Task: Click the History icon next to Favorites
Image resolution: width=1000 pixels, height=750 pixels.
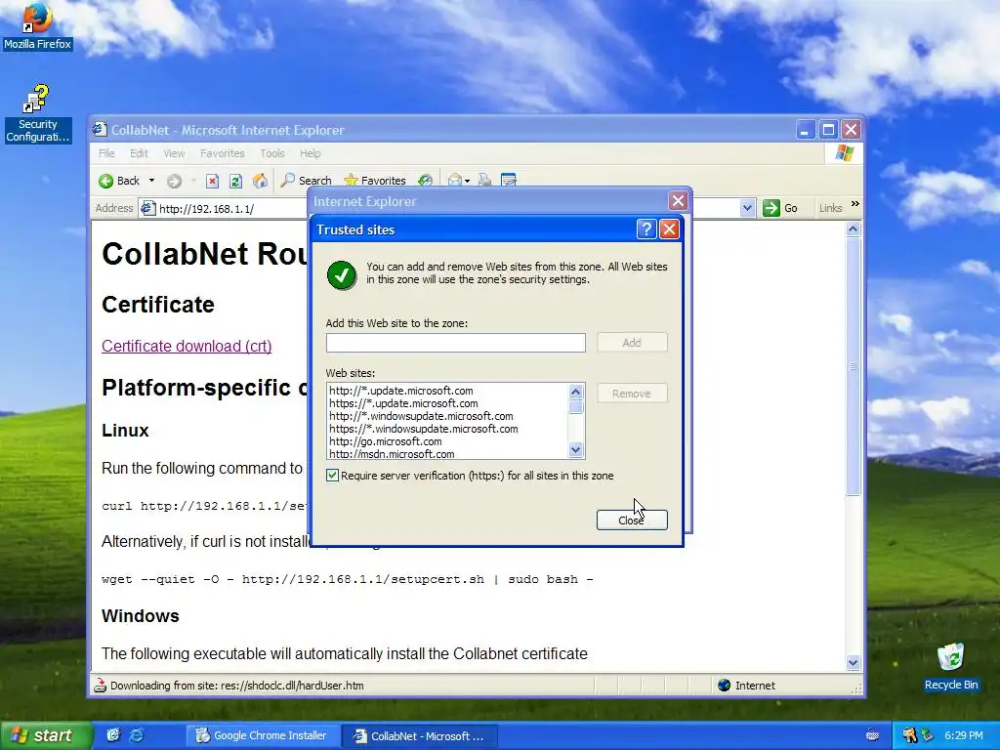Action: [x=425, y=181]
